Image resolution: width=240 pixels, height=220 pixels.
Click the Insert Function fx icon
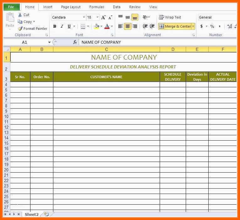[75, 42]
